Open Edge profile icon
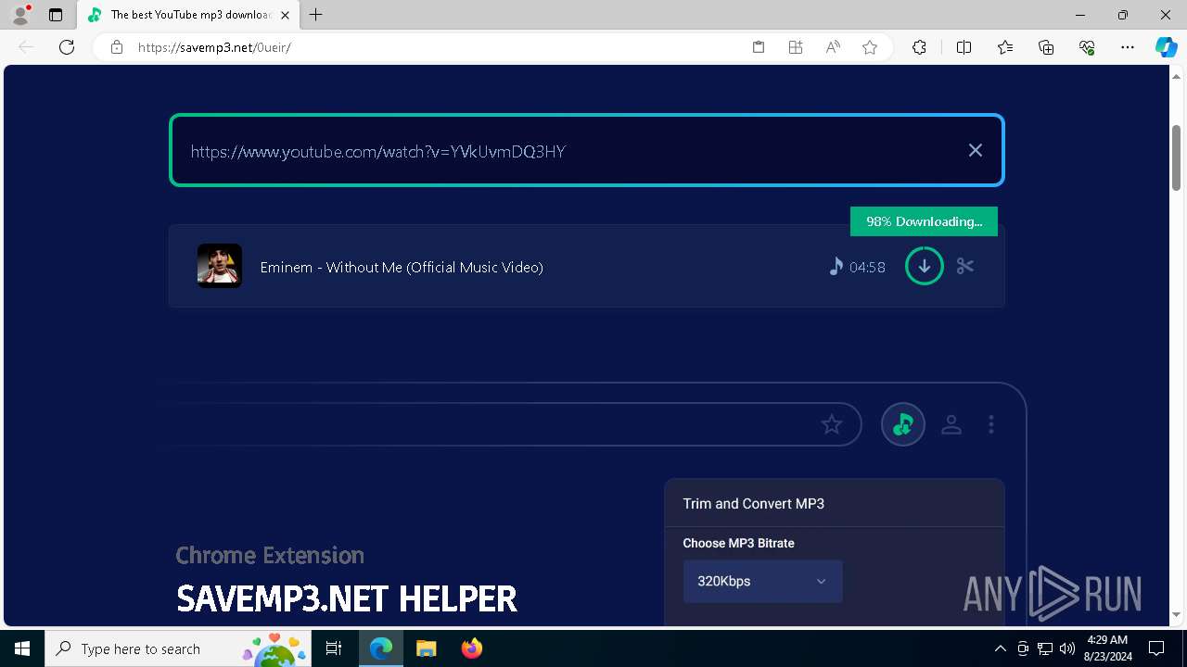The image size is (1187, 667). pyautogui.click(x=20, y=15)
